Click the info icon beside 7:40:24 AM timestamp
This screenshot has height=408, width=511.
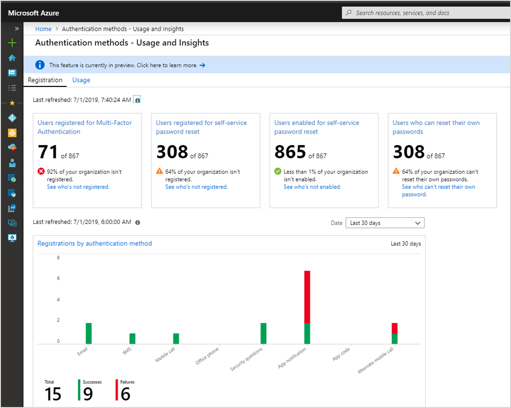pos(137,100)
